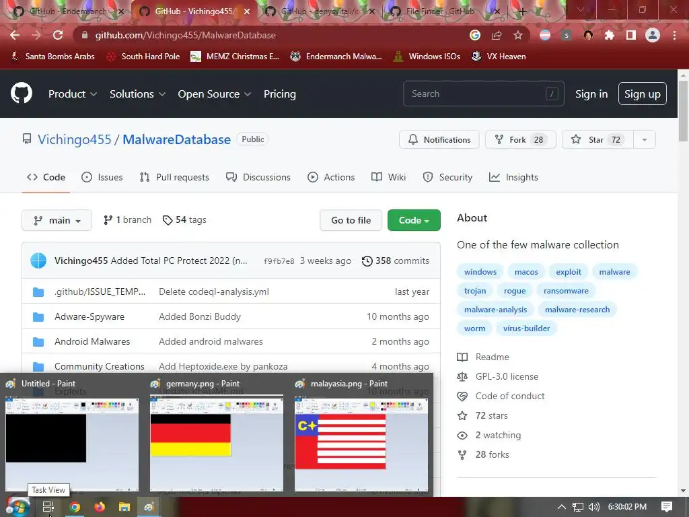Open the notification center icon
Viewport: 689px width, 517px height.
pos(667,507)
